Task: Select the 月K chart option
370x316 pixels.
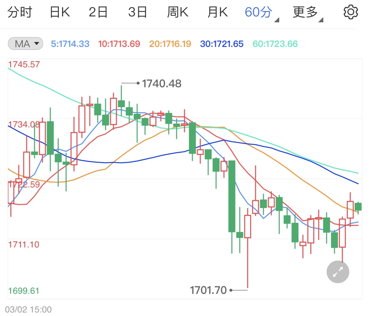Action: pos(217,12)
